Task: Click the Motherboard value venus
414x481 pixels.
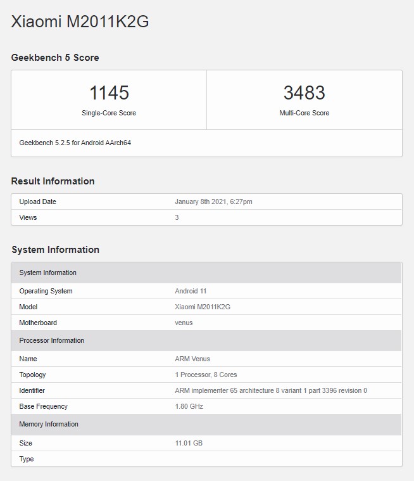Action: pyautogui.click(x=184, y=323)
